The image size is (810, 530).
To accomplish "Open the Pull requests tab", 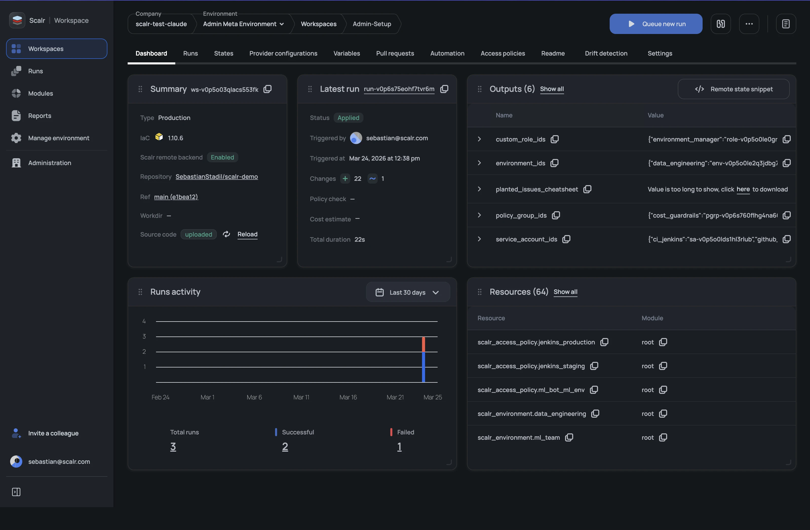I will click(x=395, y=53).
